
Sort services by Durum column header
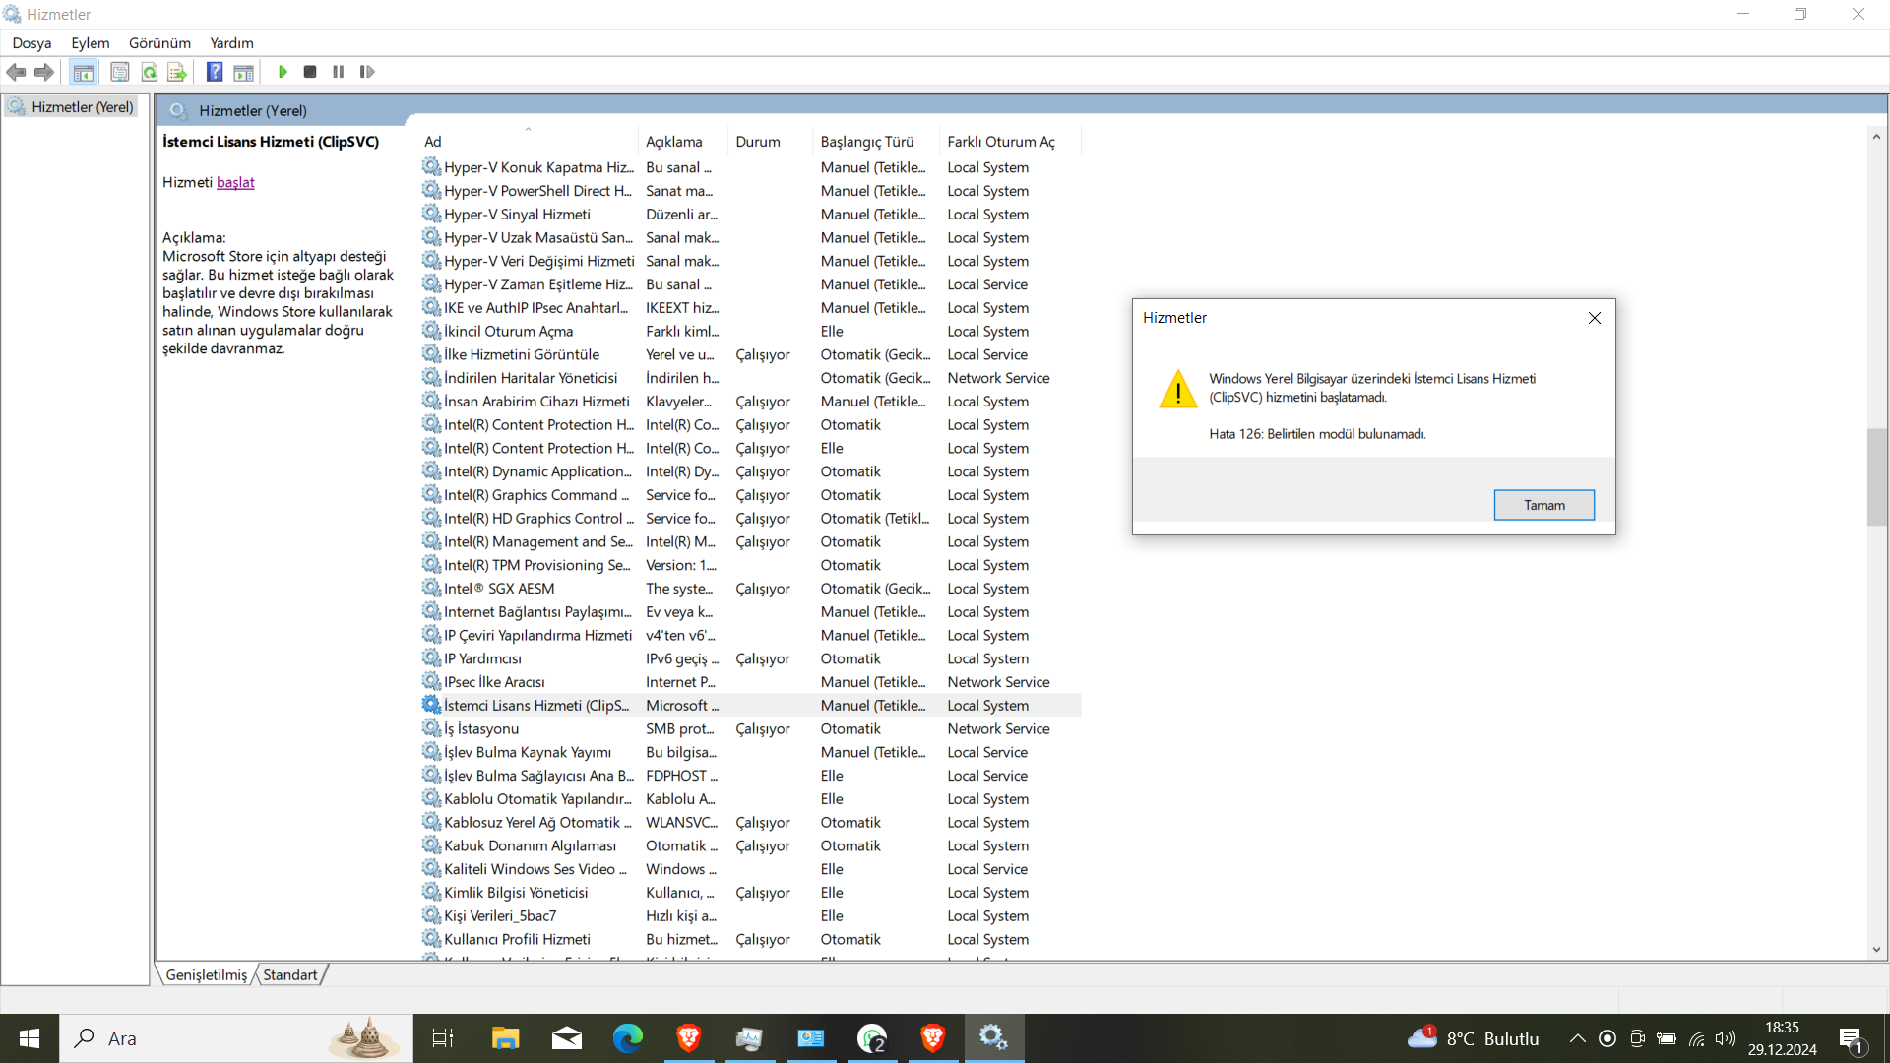point(757,142)
